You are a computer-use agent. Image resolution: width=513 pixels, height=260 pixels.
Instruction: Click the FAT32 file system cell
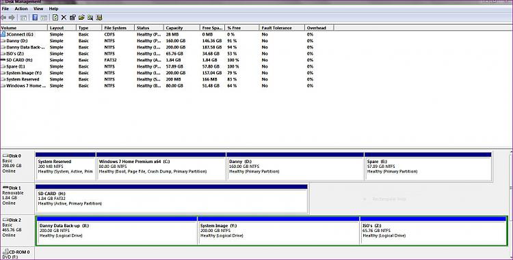tap(110, 60)
